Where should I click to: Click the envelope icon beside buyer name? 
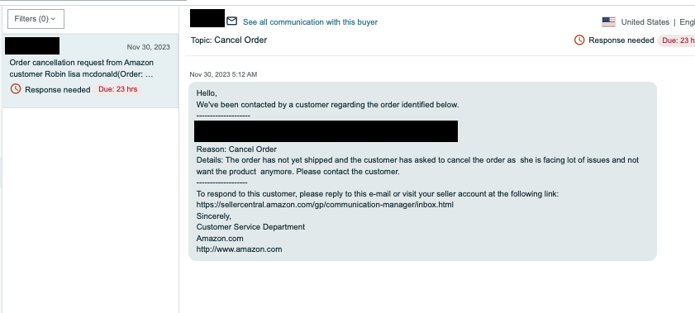tap(232, 21)
